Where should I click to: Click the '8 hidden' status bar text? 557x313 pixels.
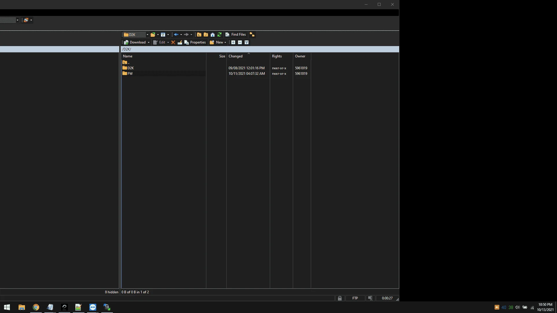pos(111,292)
